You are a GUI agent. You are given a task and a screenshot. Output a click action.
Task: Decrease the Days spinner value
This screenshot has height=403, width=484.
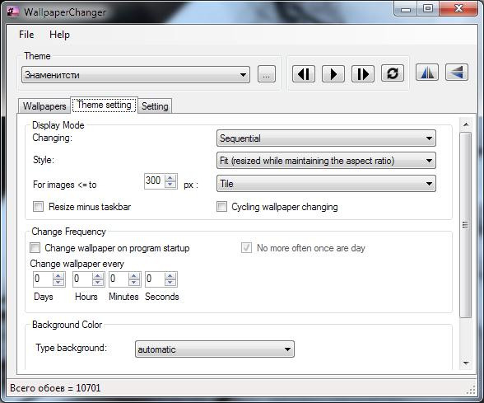coord(58,283)
